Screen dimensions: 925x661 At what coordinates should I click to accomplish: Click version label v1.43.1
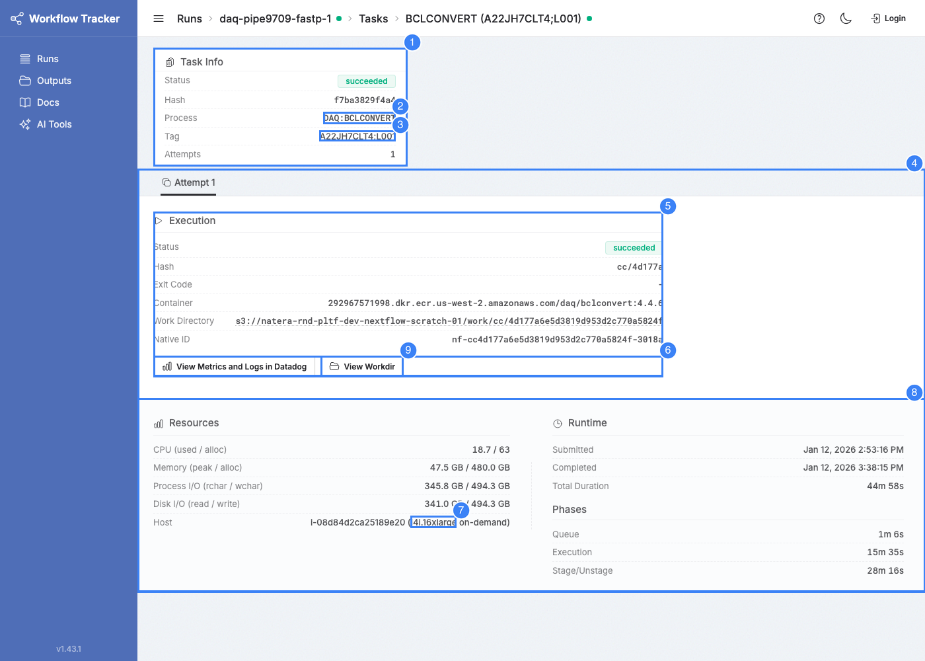coord(69,649)
